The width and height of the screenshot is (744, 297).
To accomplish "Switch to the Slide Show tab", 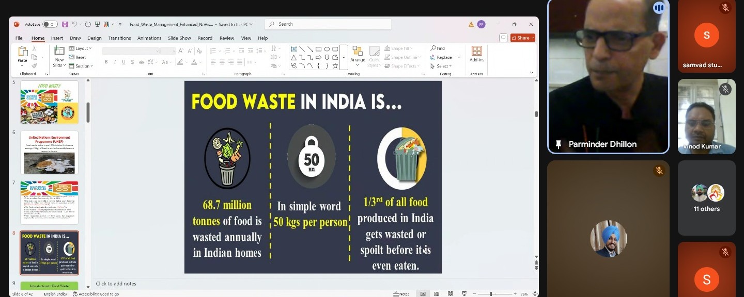I will click(179, 38).
